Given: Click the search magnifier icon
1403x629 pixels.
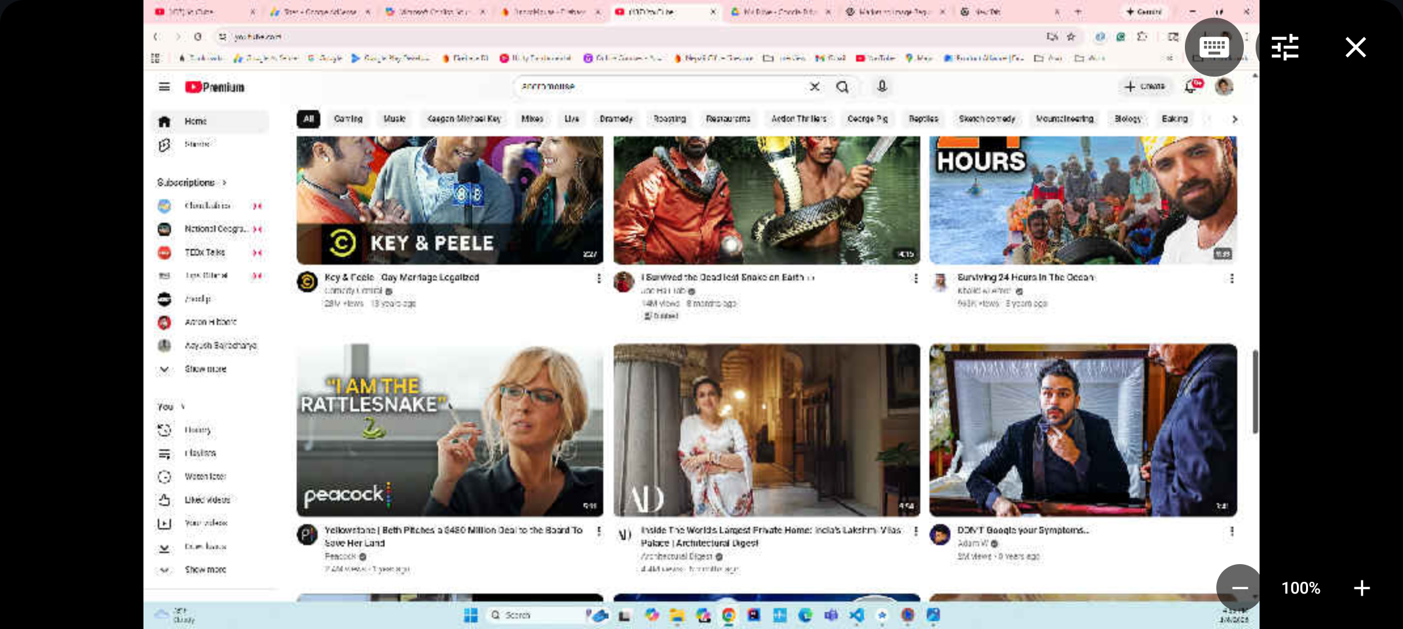Looking at the screenshot, I should (842, 87).
